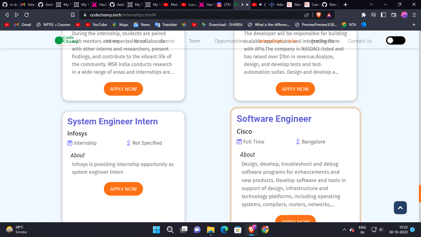Switch to the New GitHub tab
The image size is (421, 237).
coord(329,5)
